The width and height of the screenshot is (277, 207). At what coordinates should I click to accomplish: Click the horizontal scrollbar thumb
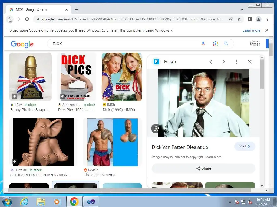click(x=130, y=190)
